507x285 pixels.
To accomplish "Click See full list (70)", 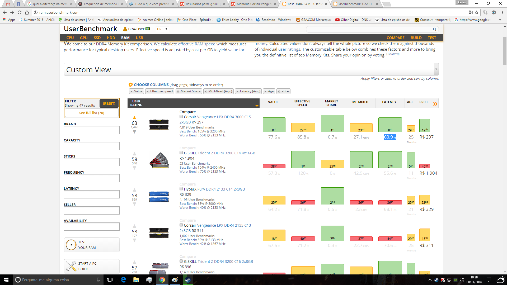I will pos(92,113).
